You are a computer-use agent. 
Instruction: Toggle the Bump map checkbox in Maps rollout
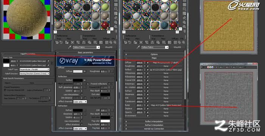(148, 105)
